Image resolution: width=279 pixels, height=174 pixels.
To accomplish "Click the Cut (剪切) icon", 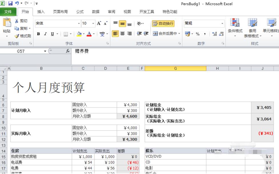I will coord(21,21).
